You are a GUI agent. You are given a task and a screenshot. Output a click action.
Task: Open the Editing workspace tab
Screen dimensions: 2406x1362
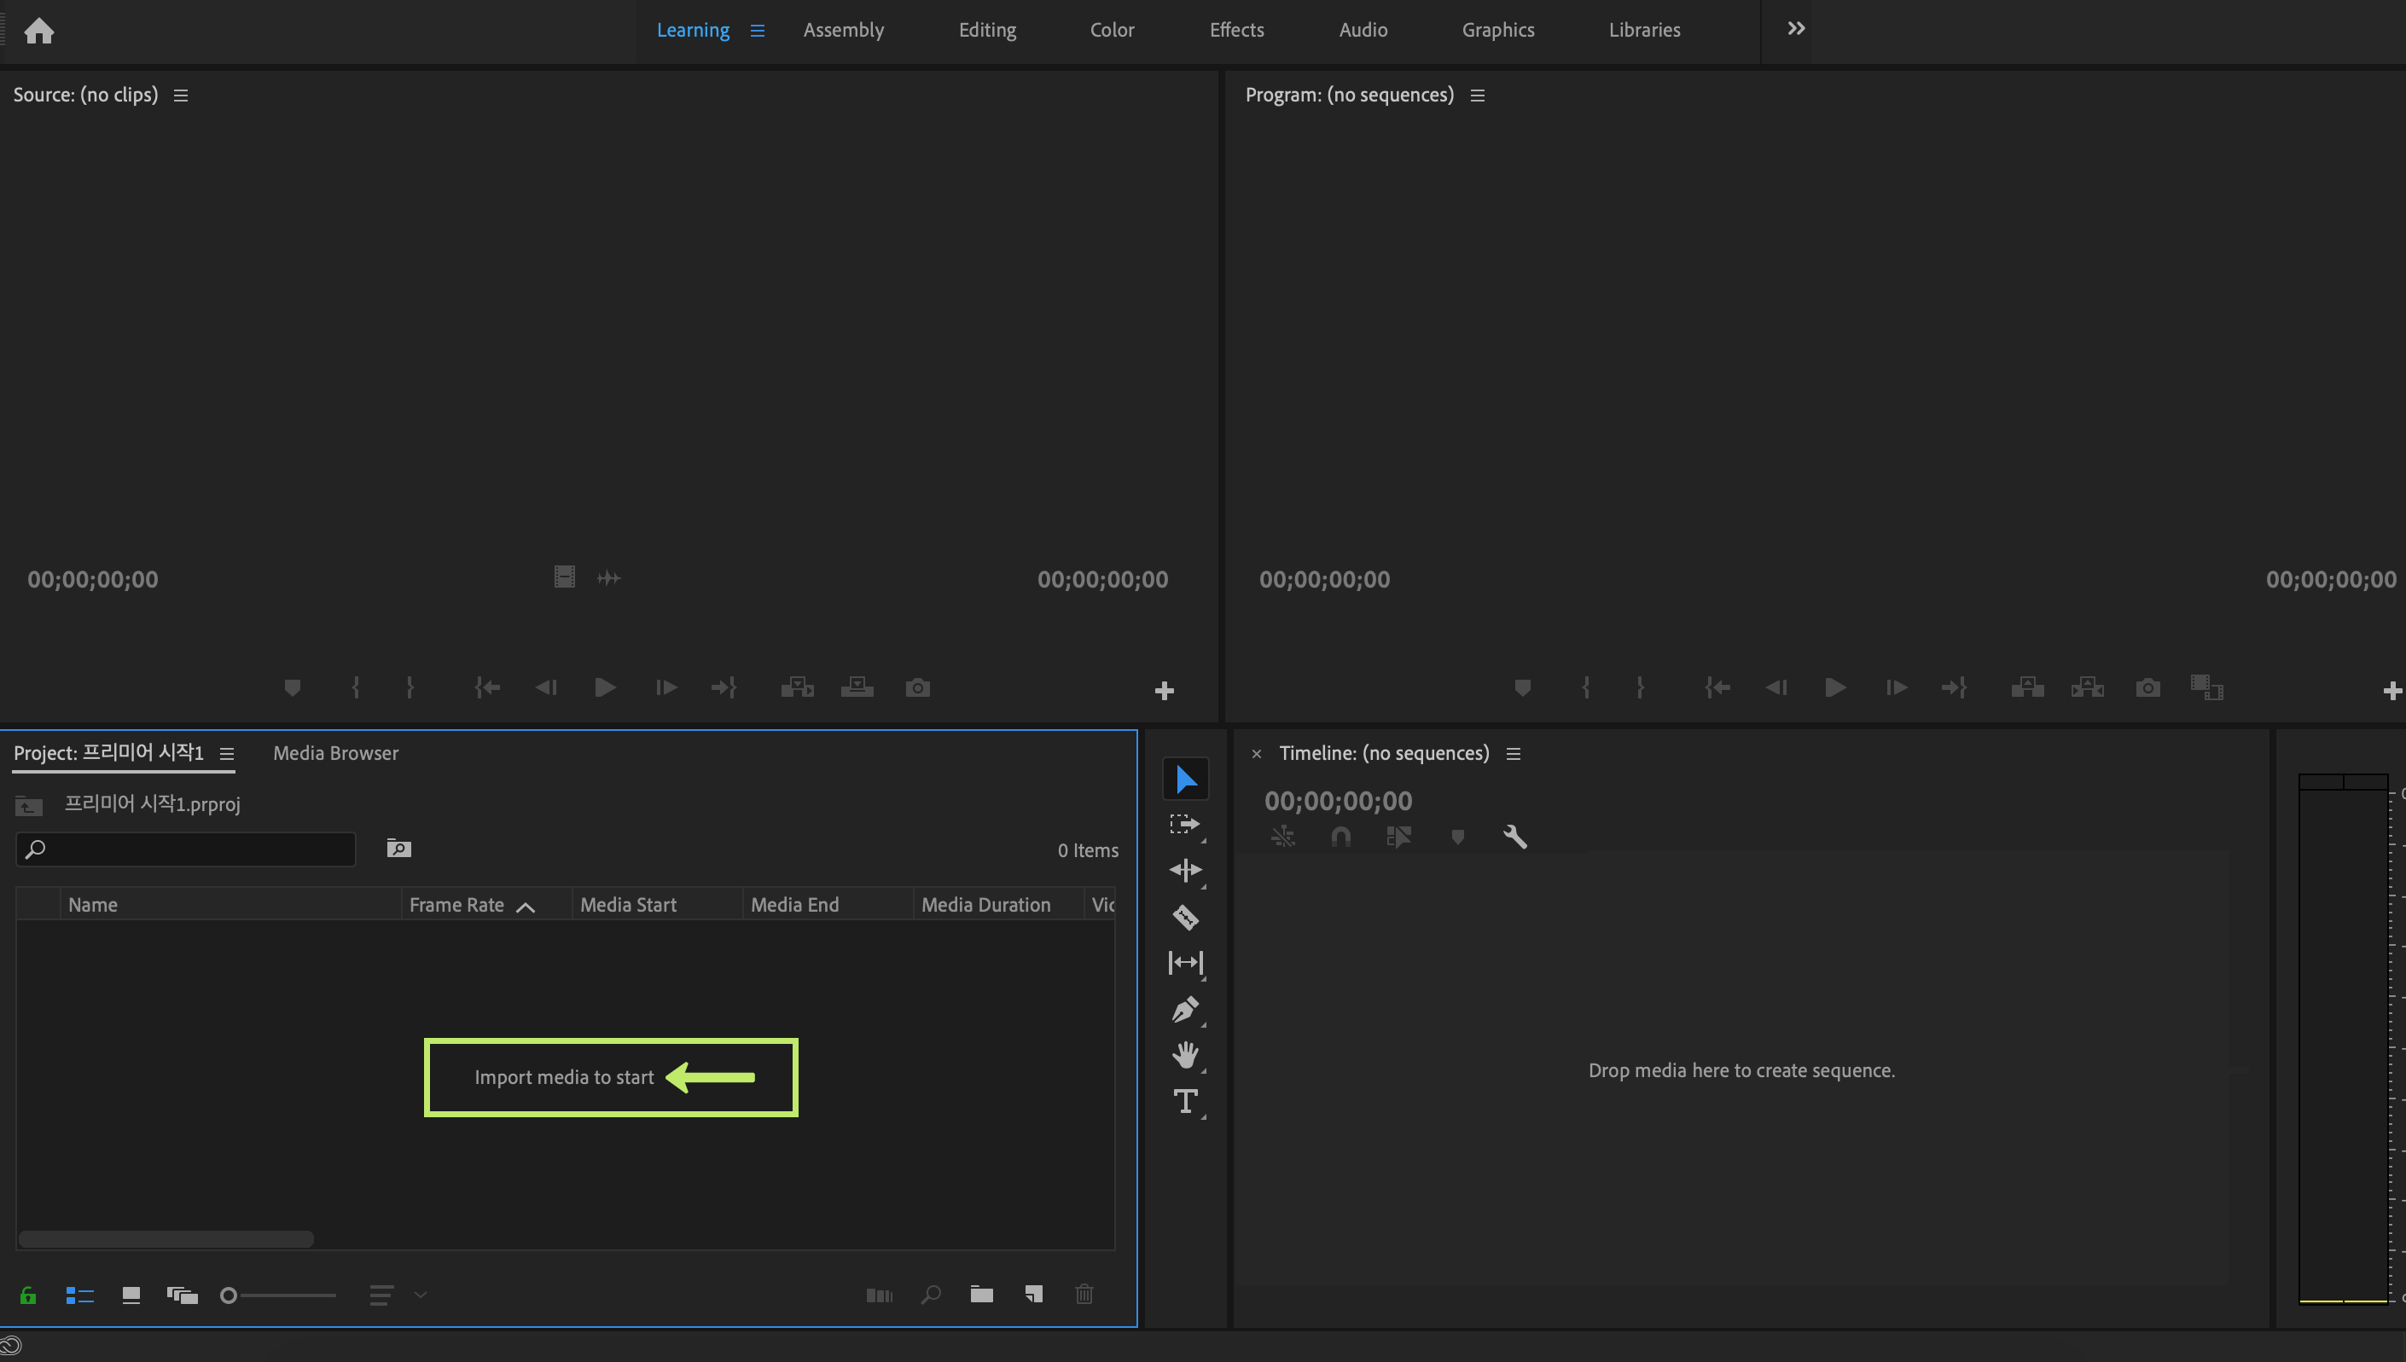coord(986,30)
